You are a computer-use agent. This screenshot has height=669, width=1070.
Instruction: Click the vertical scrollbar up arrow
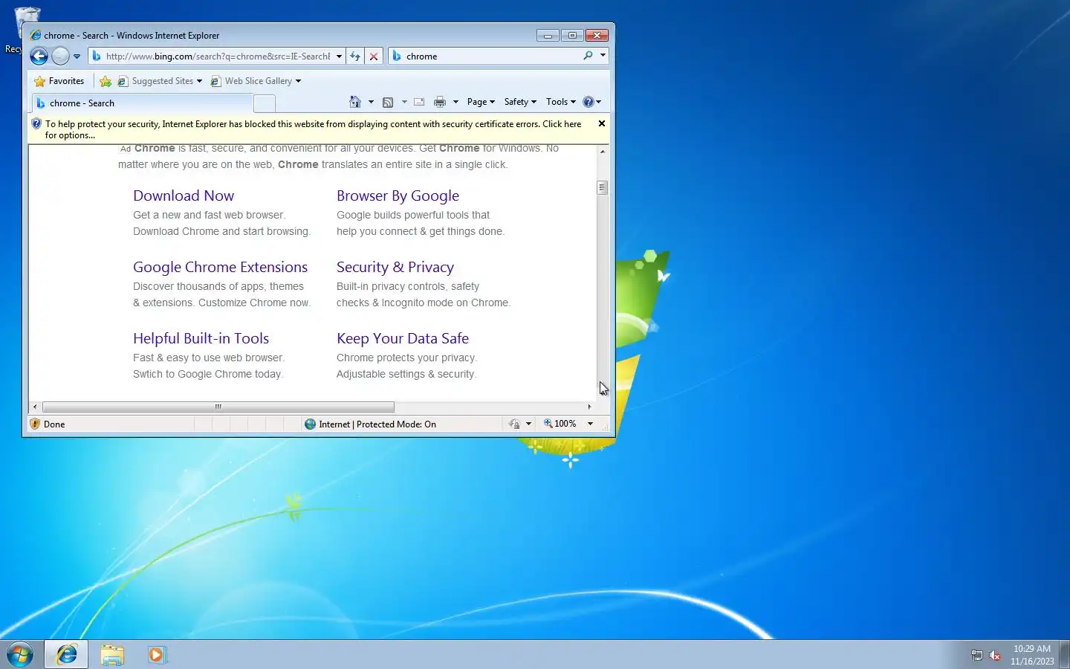tap(603, 152)
